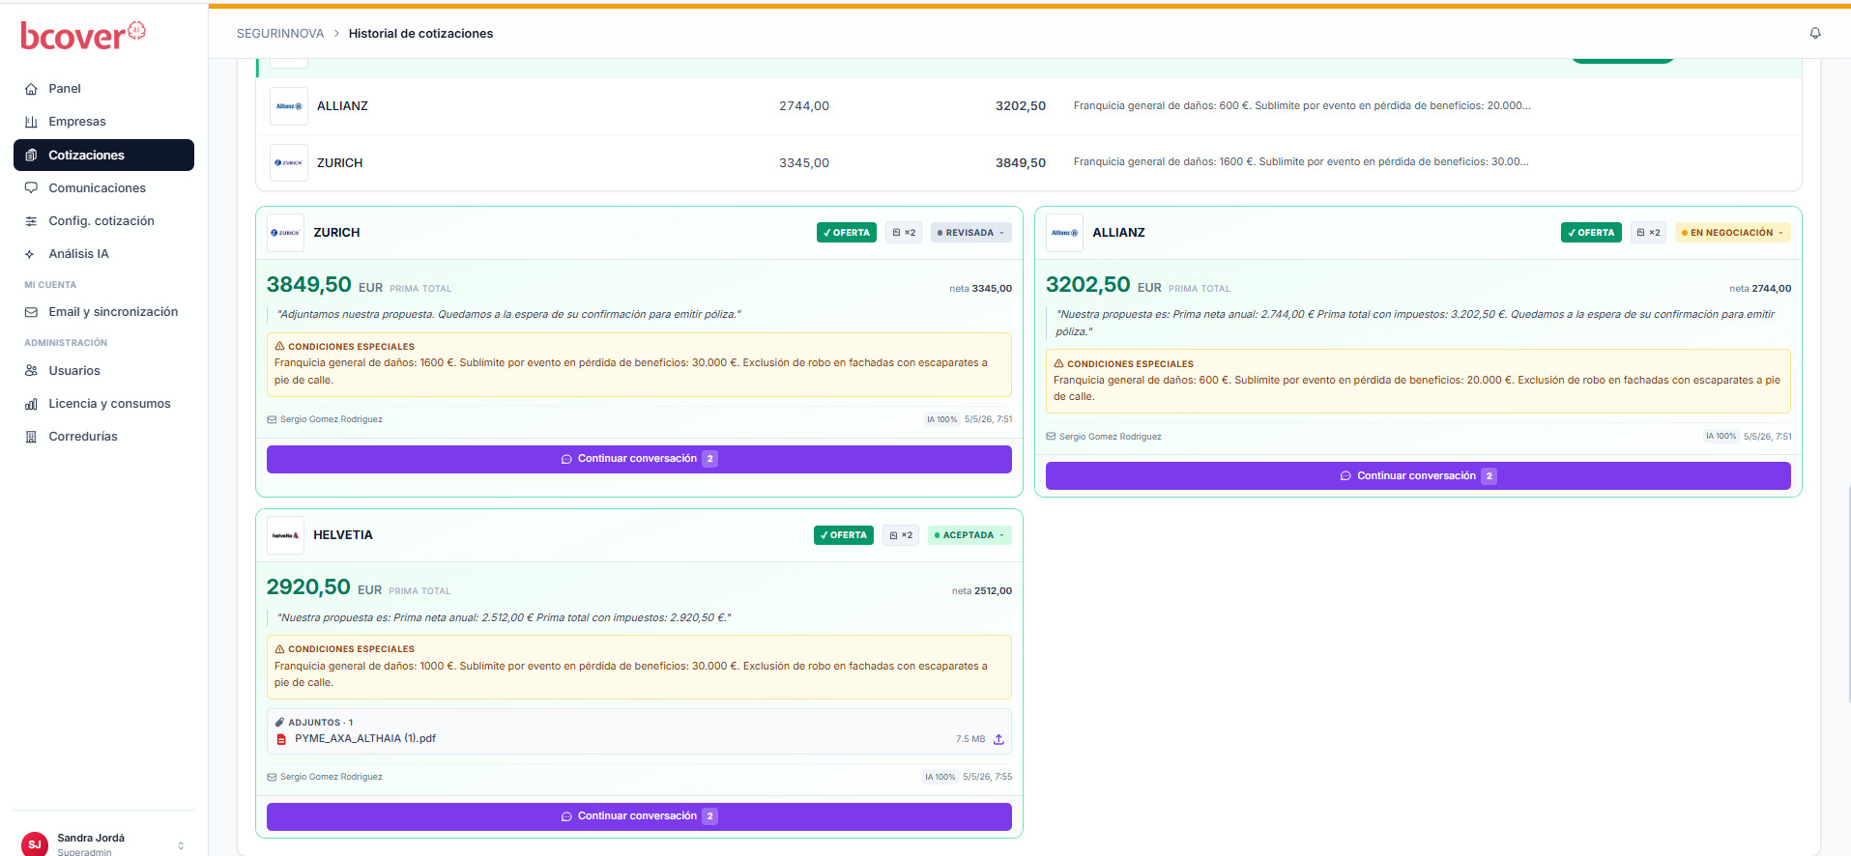1851x856 pixels.
Task: Click the upload icon beside the PDF attachment
Action: click(x=998, y=740)
